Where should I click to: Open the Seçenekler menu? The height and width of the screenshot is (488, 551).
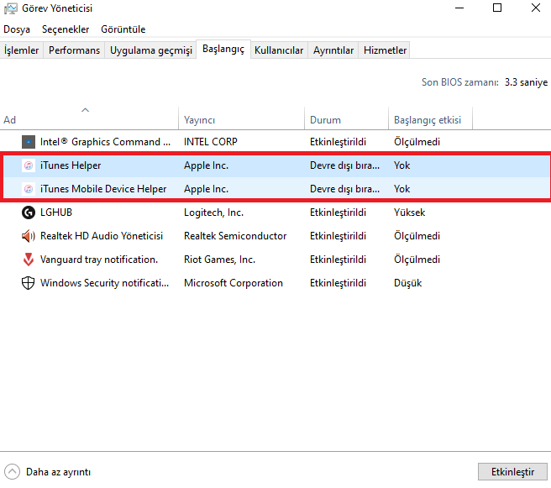[x=66, y=29]
